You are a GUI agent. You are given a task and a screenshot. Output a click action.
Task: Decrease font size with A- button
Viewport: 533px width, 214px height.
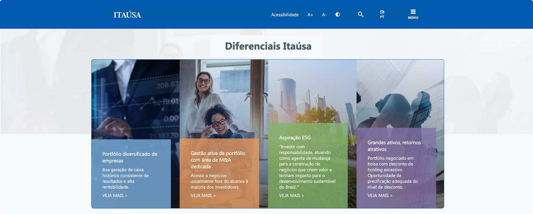324,15
